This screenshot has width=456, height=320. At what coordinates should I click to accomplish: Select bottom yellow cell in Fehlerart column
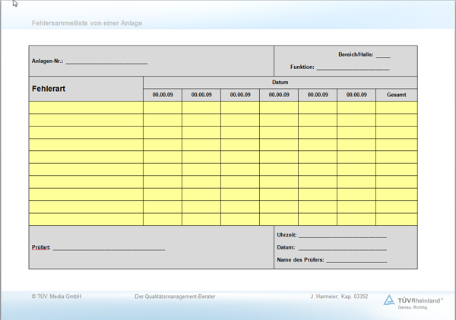[x=86, y=219]
